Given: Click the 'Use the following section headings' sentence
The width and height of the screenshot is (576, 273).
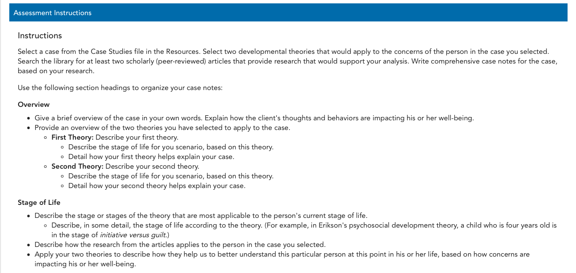Looking at the screenshot, I should point(120,88).
